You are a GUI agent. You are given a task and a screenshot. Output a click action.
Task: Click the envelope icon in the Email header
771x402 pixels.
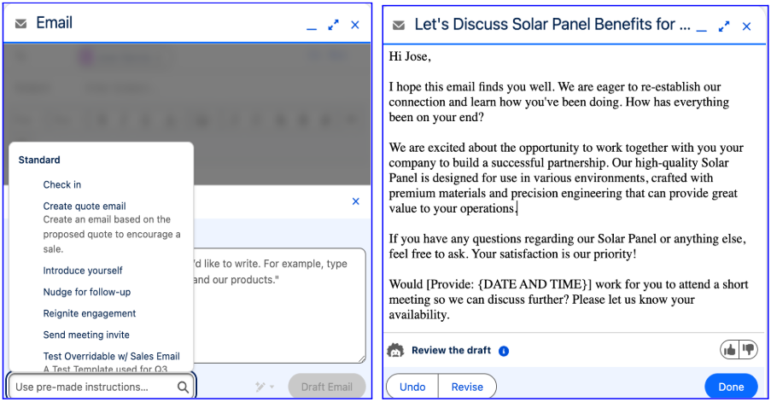coord(20,23)
